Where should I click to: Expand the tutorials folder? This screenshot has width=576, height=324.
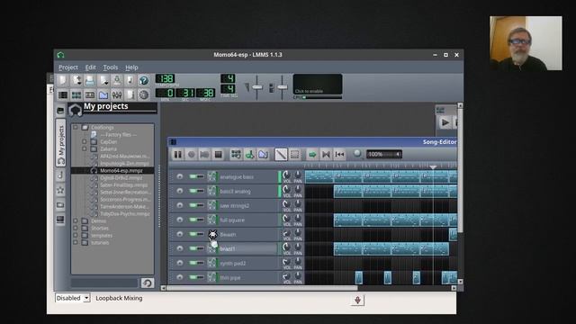click(76, 242)
